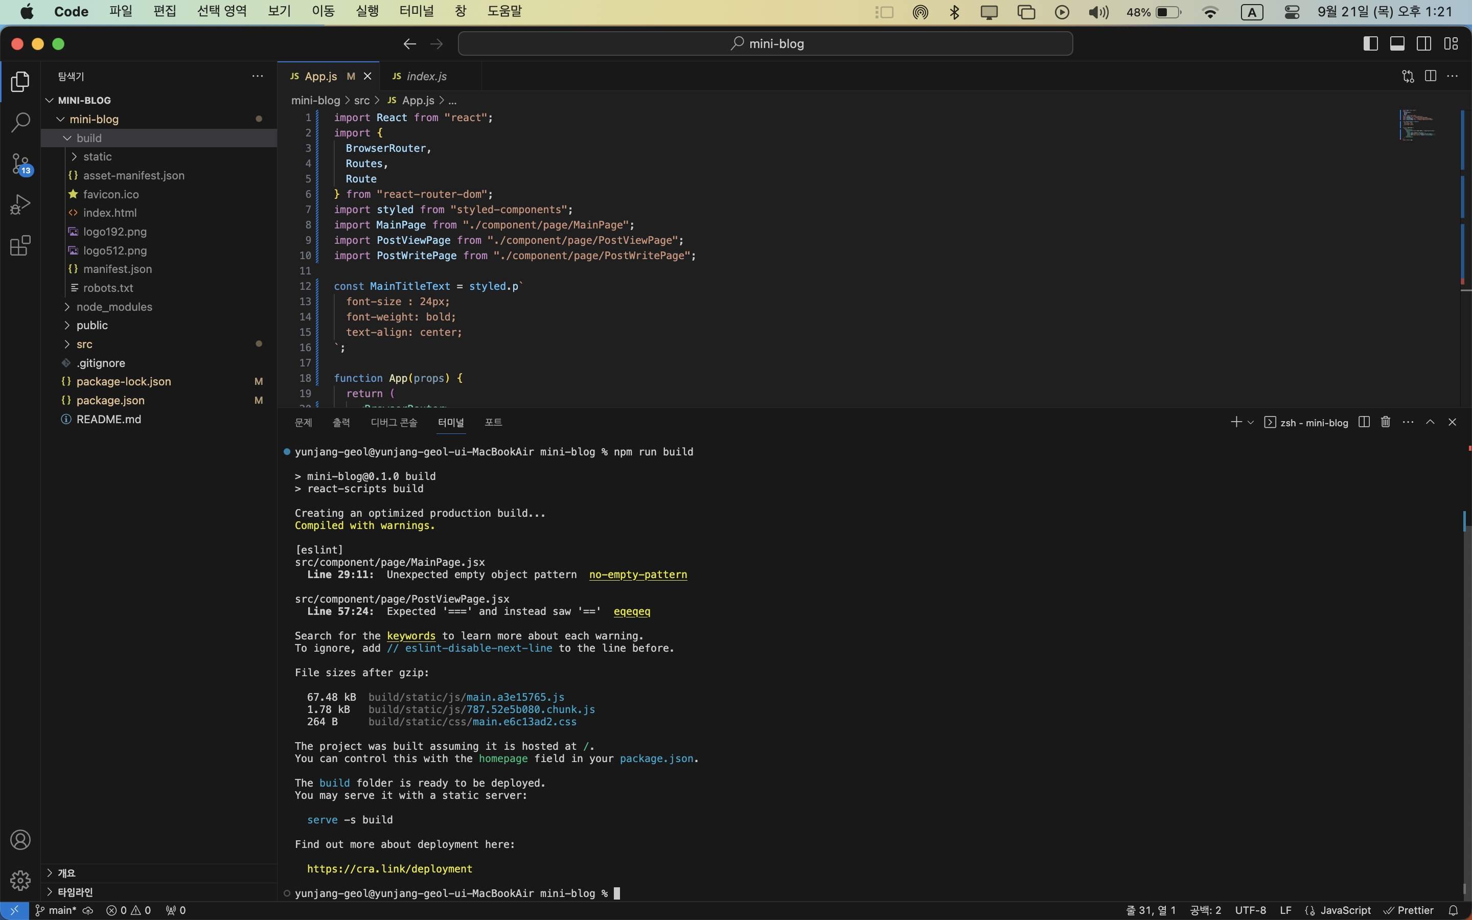Expand the node_modules folder

[x=114, y=307]
